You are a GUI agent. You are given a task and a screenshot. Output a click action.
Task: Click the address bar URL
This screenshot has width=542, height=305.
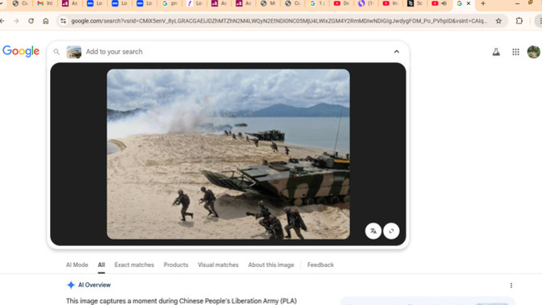279,21
